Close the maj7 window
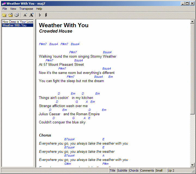Image resolution: width=196 pixels, height=174 pixels. click(192, 4)
